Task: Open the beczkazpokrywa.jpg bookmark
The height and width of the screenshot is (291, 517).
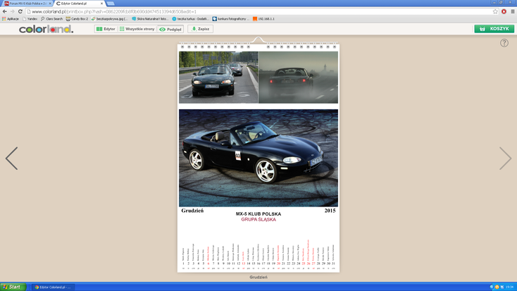Action: [109, 19]
